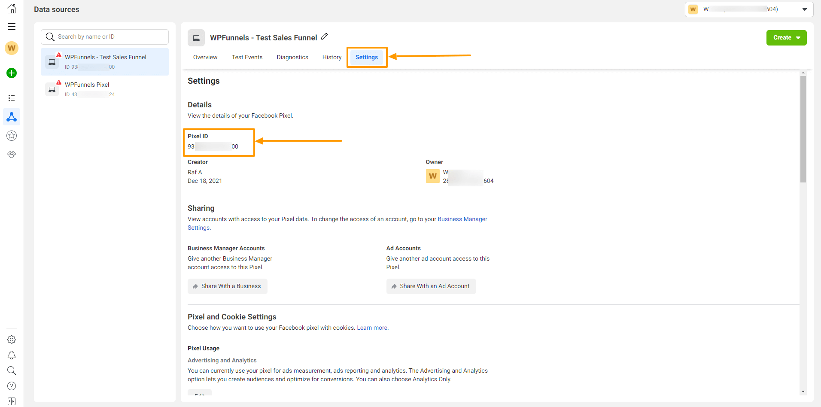Open the hamburger menu icon
The height and width of the screenshot is (407, 821).
point(12,27)
